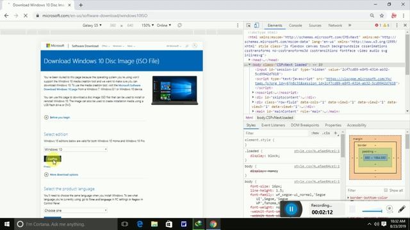The width and height of the screenshot is (410, 230).
Task: Add new style rule plus icon
Action: click(336, 133)
